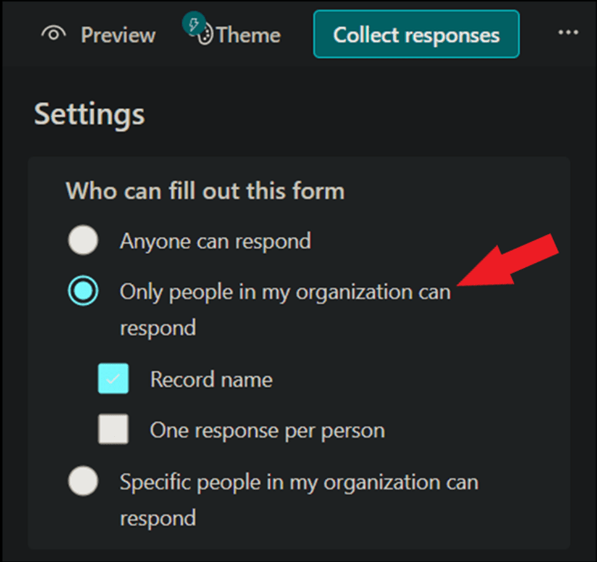Click the Preview text label
597x562 pixels.
pos(118,35)
